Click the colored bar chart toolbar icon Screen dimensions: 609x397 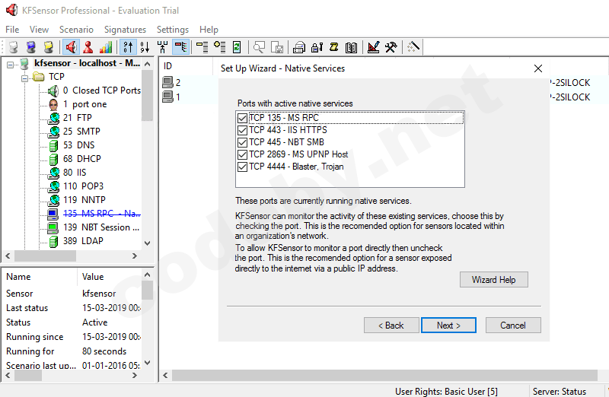(x=106, y=47)
